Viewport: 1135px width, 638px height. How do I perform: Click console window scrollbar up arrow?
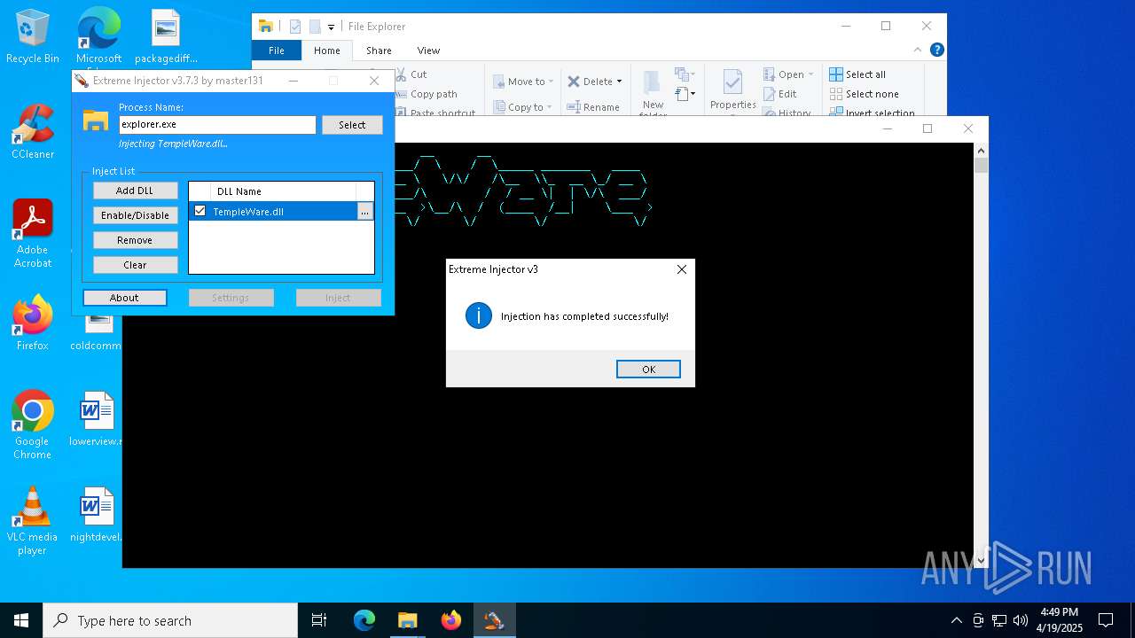(x=981, y=150)
